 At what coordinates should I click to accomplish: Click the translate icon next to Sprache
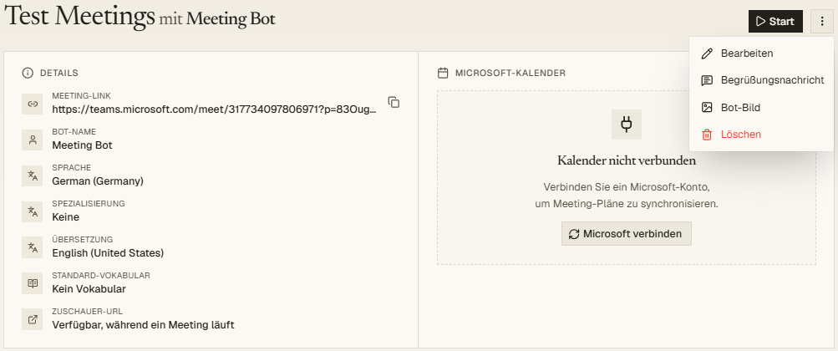pos(32,175)
